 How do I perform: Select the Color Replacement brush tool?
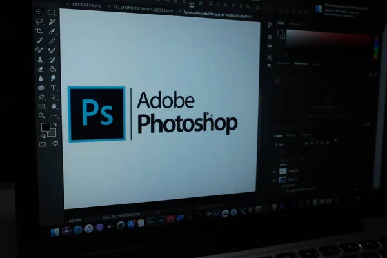click(39, 50)
